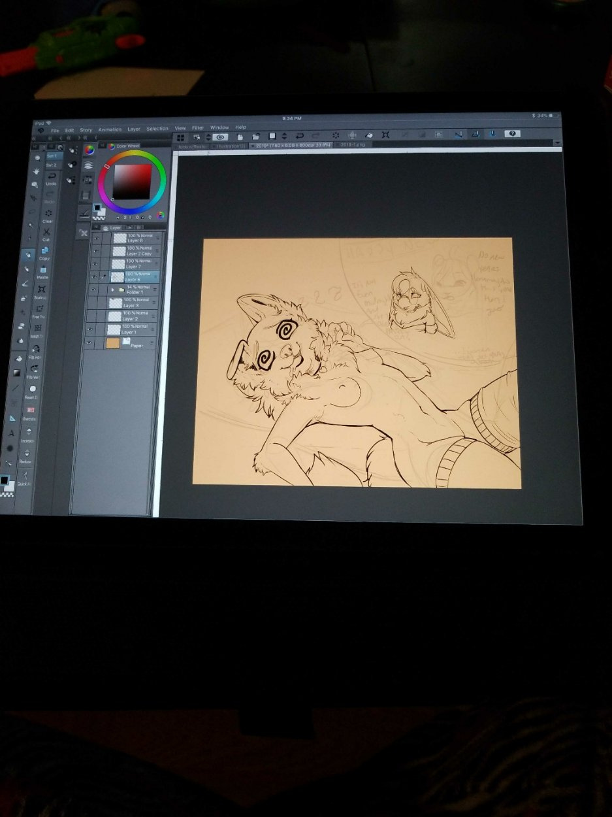This screenshot has height=817, width=612.
Task: Click the Paper layer orange thumbnail
Action: [x=112, y=344]
